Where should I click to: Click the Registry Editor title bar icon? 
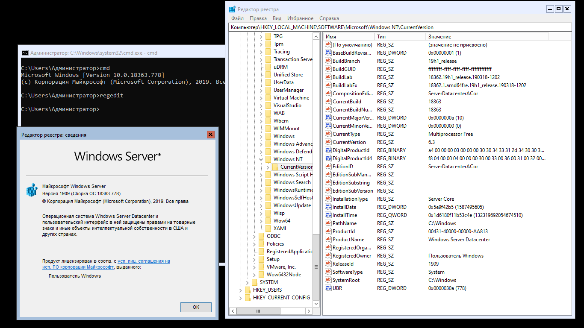232,9
